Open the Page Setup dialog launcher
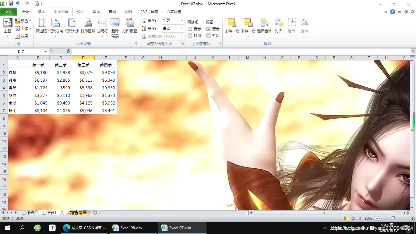Image resolution: width=416 pixels, height=234 pixels. [x=136, y=44]
